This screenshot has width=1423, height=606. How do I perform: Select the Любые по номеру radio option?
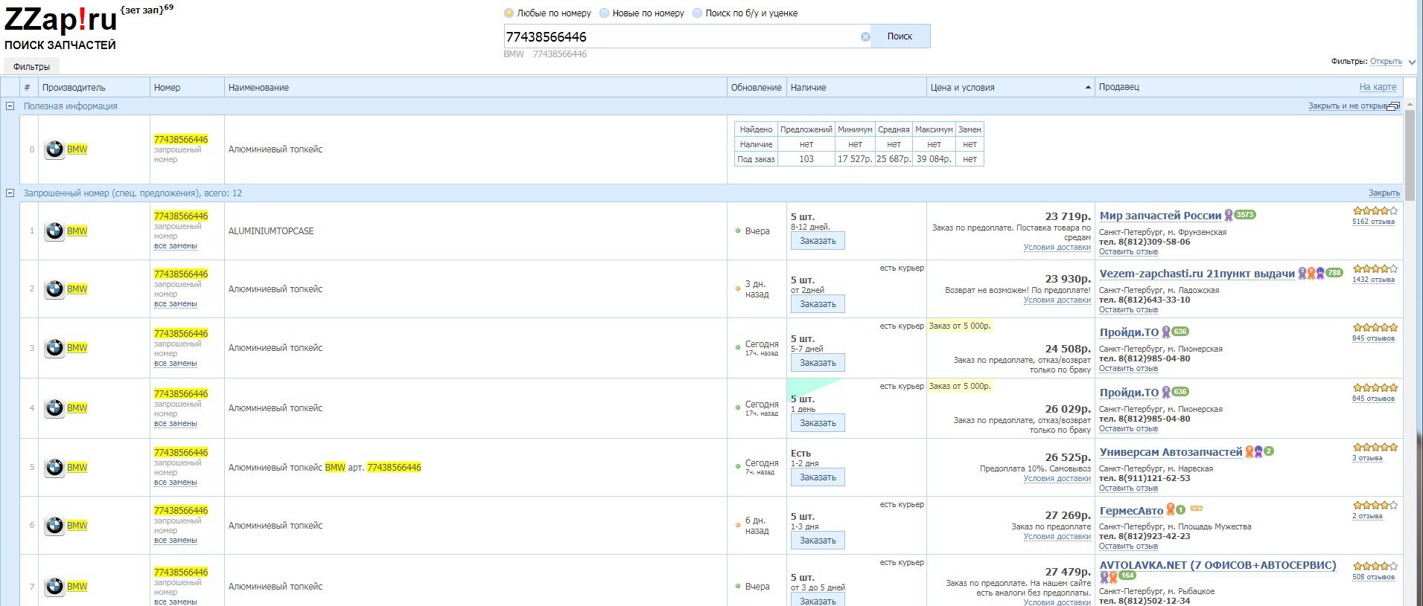tap(509, 13)
